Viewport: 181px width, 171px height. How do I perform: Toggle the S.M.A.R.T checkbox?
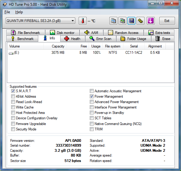(x=13, y=91)
